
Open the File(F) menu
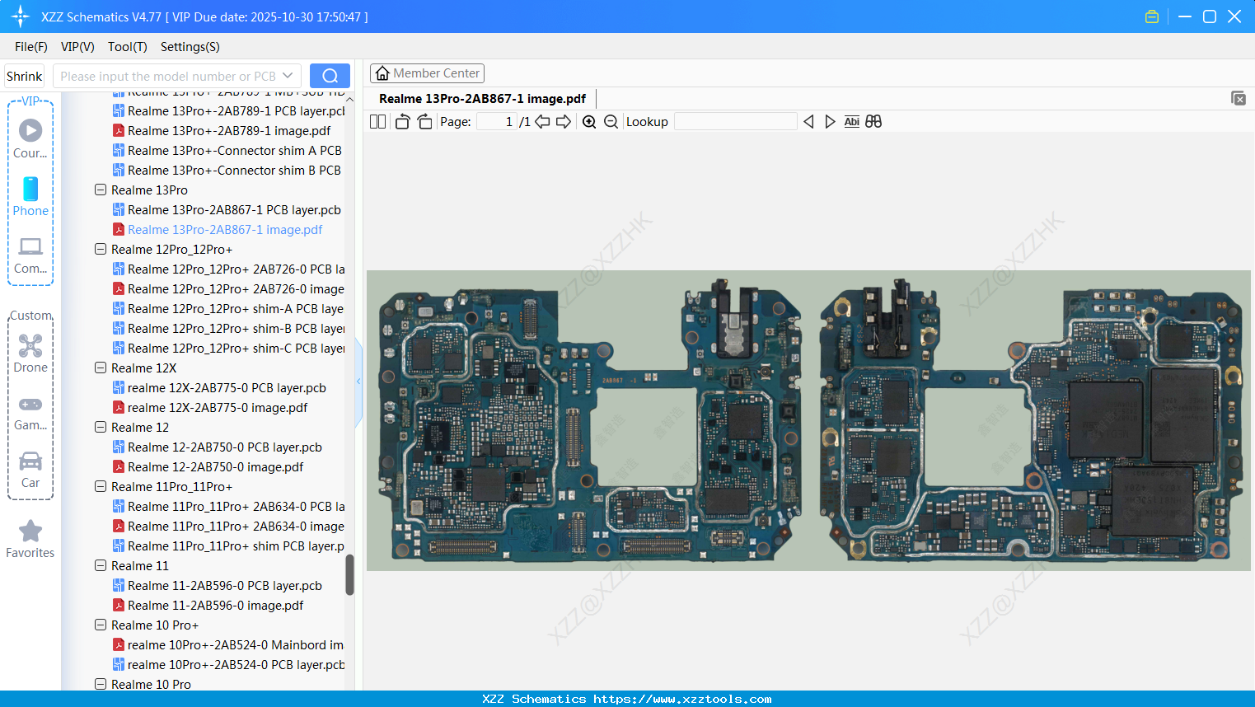31,47
